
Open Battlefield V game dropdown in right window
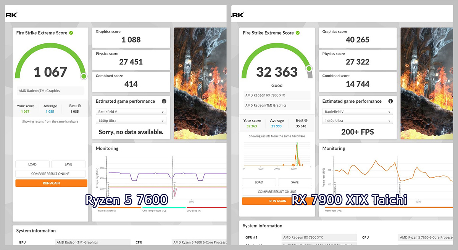(x=358, y=112)
